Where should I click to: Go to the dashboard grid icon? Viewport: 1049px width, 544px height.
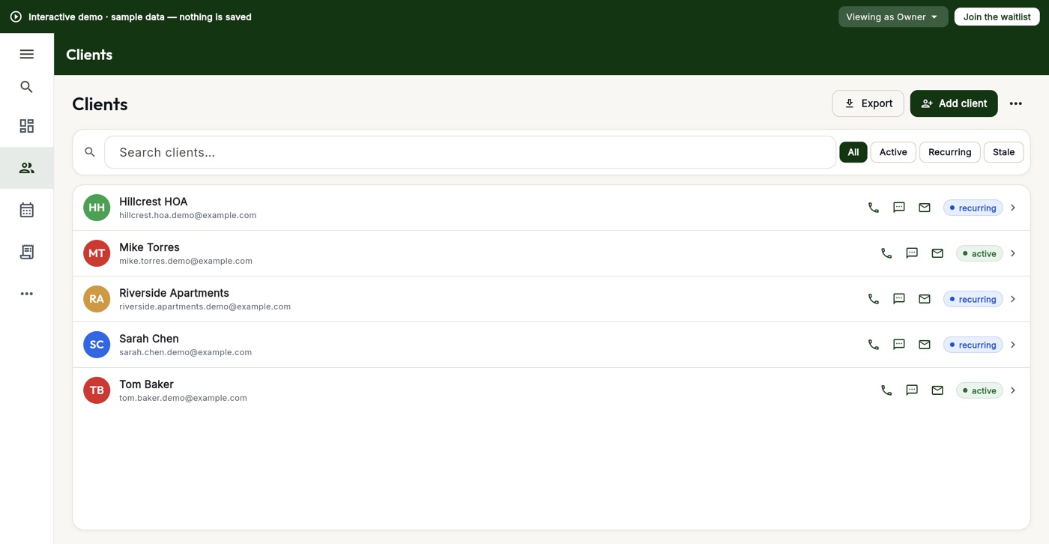tap(27, 126)
